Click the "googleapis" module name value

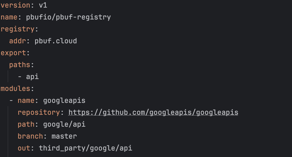tap(64, 100)
